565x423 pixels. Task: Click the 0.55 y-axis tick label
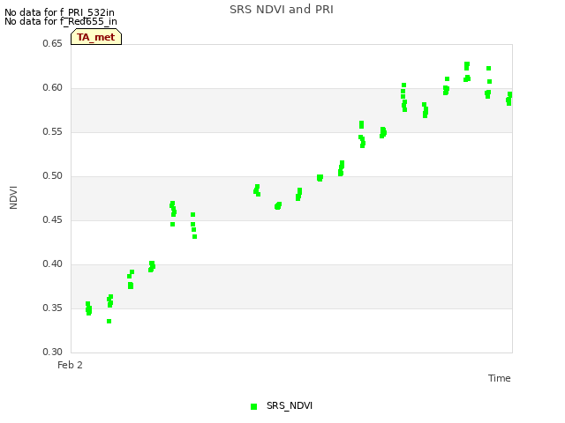click(x=53, y=131)
